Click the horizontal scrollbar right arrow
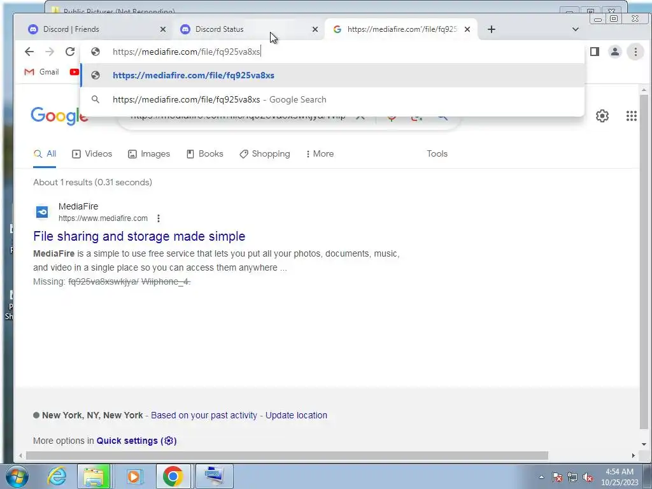The width and height of the screenshot is (652, 489). [x=634, y=456]
